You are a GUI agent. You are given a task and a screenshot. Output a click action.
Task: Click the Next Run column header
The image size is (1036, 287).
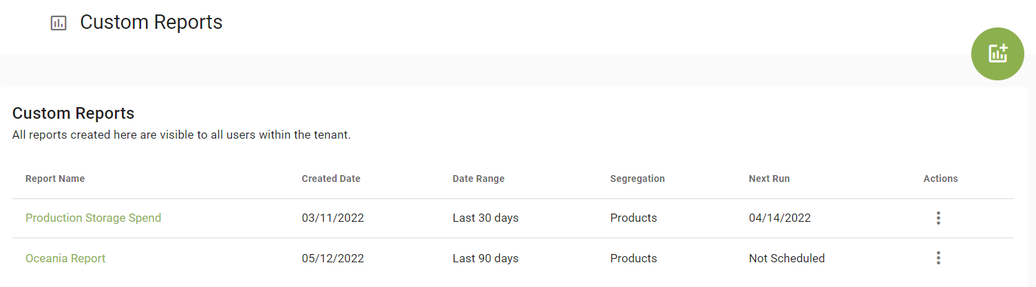[x=769, y=179]
